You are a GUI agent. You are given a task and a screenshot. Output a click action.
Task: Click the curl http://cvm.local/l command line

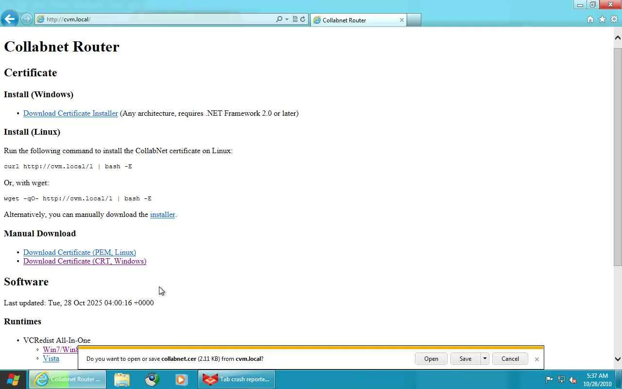point(68,166)
